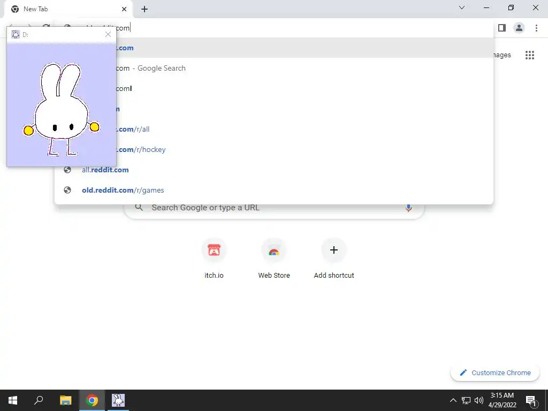Image resolution: width=548 pixels, height=411 pixels.
Task: Select the /r/all suggestion
Action: point(274,130)
